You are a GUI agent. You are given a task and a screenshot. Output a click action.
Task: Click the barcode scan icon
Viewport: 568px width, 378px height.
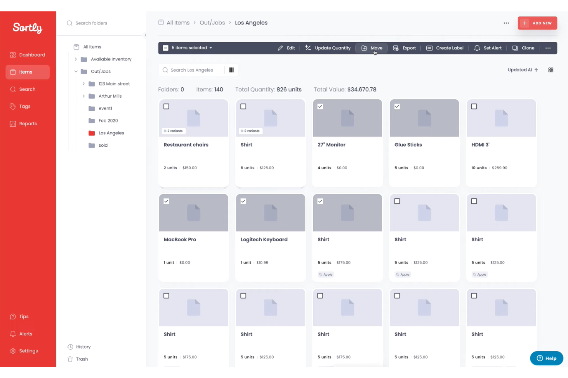tap(231, 70)
